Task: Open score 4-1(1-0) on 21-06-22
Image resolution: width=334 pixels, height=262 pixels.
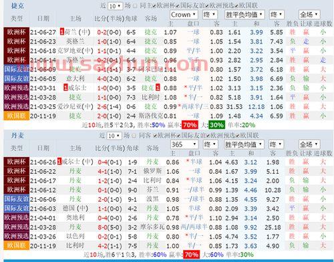Action: [110, 172]
